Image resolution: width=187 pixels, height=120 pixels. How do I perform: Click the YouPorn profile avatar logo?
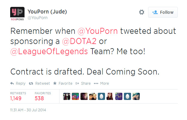click(17, 14)
